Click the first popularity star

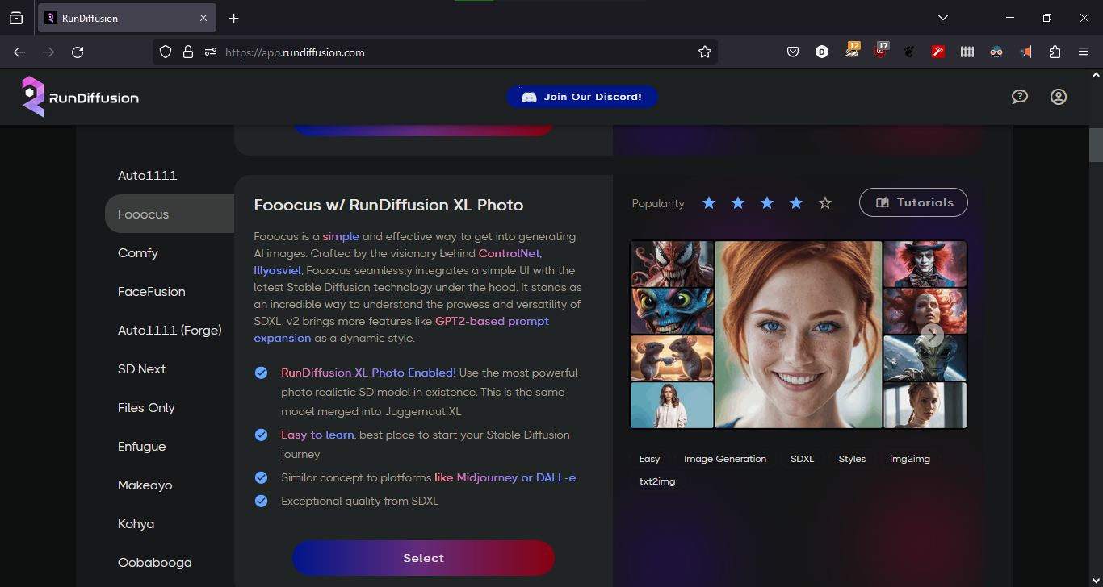(x=709, y=203)
